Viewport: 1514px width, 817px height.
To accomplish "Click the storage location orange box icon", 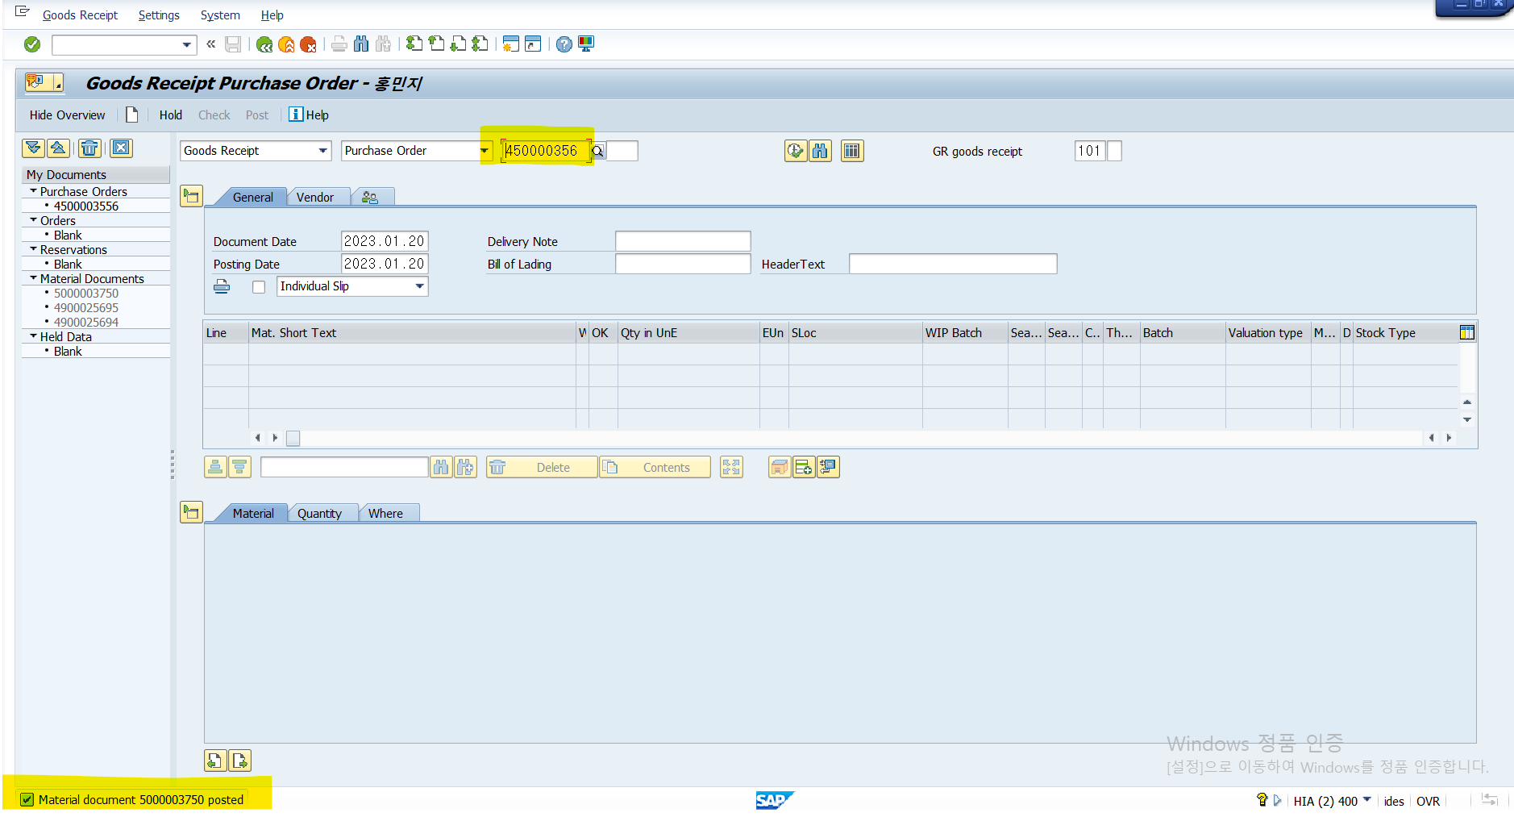I will point(780,467).
